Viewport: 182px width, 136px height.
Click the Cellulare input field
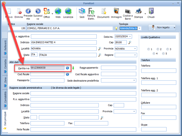(159, 107)
